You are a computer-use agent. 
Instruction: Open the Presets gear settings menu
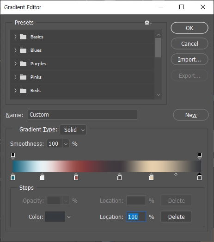pyautogui.click(x=148, y=23)
